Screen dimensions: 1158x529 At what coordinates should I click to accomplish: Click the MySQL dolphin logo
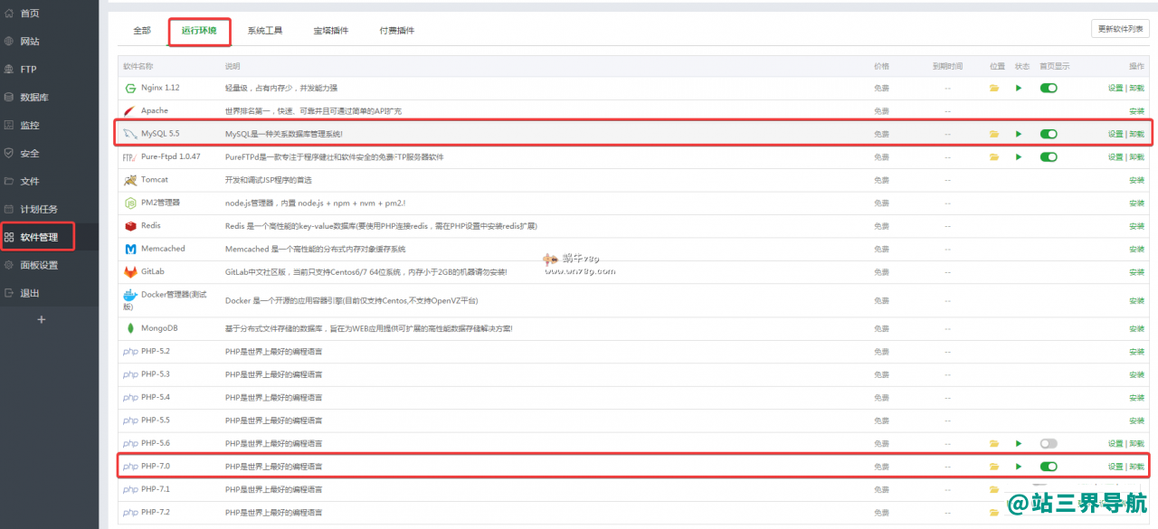pos(130,134)
